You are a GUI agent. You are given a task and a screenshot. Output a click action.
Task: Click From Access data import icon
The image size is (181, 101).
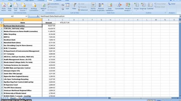pos(4,7)
